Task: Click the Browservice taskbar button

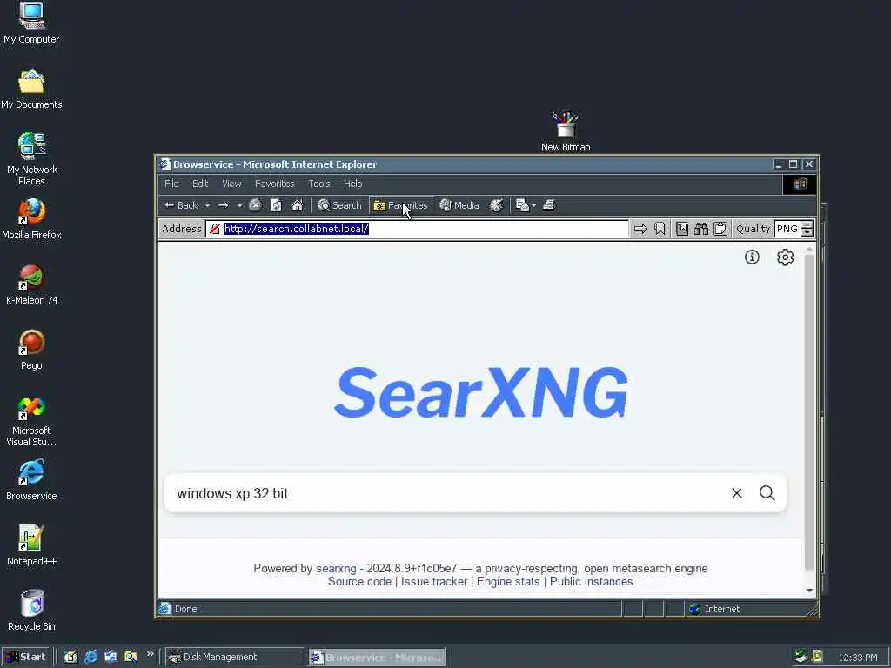Action: pyautogui.click(x=378, y=658)
